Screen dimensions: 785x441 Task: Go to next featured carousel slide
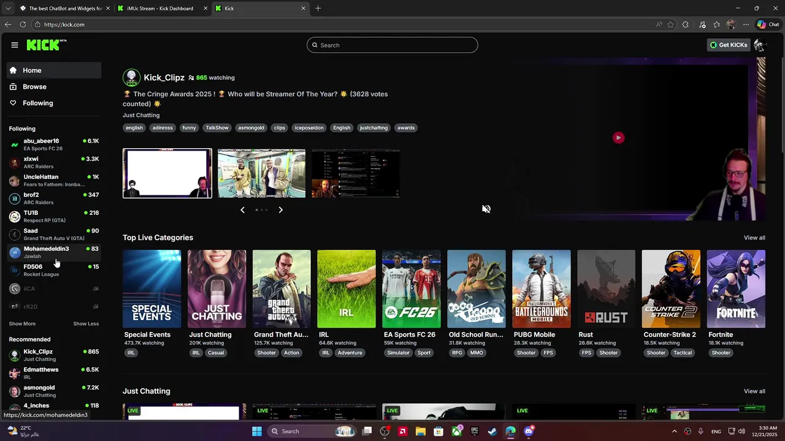(x=280, y=210)
